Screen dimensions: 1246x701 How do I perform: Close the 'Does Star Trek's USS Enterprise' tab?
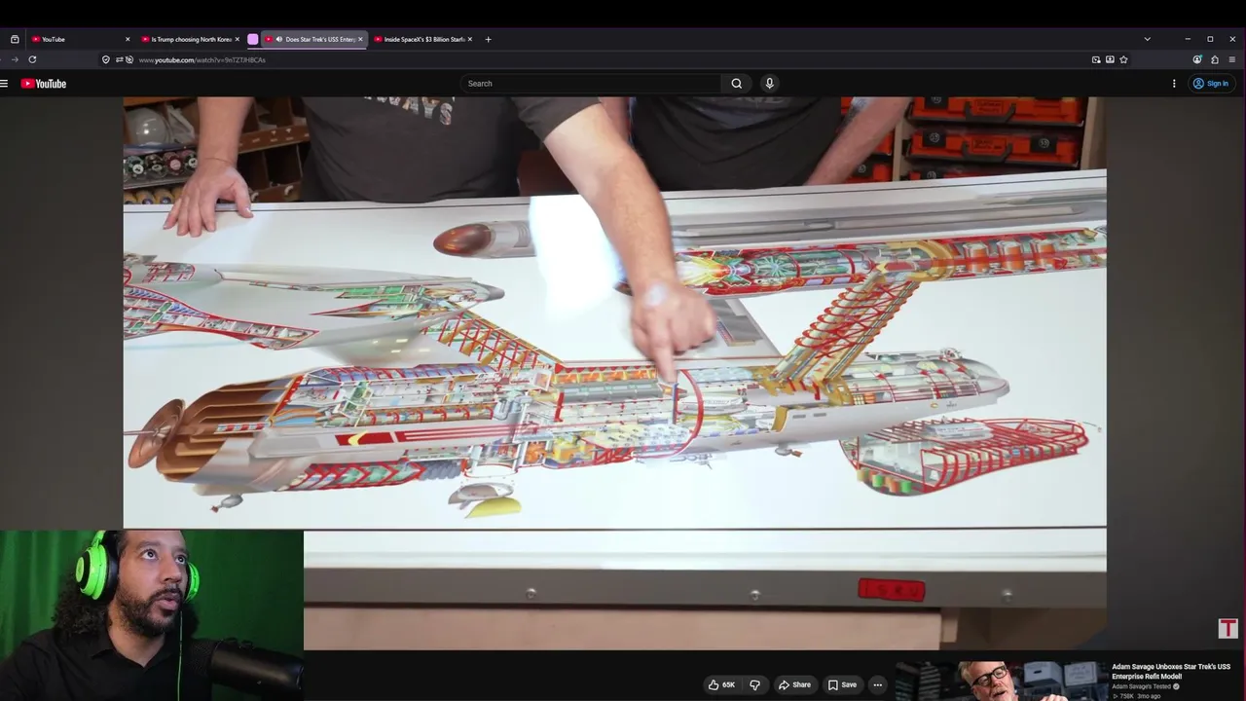(360, 39)
